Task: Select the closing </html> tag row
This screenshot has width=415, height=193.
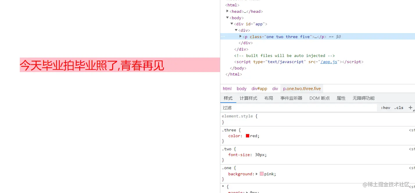Action: [234, 74]
